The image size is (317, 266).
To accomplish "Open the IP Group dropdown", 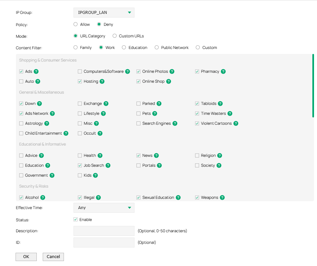I will pyautogui.click(x=104, y=12).
